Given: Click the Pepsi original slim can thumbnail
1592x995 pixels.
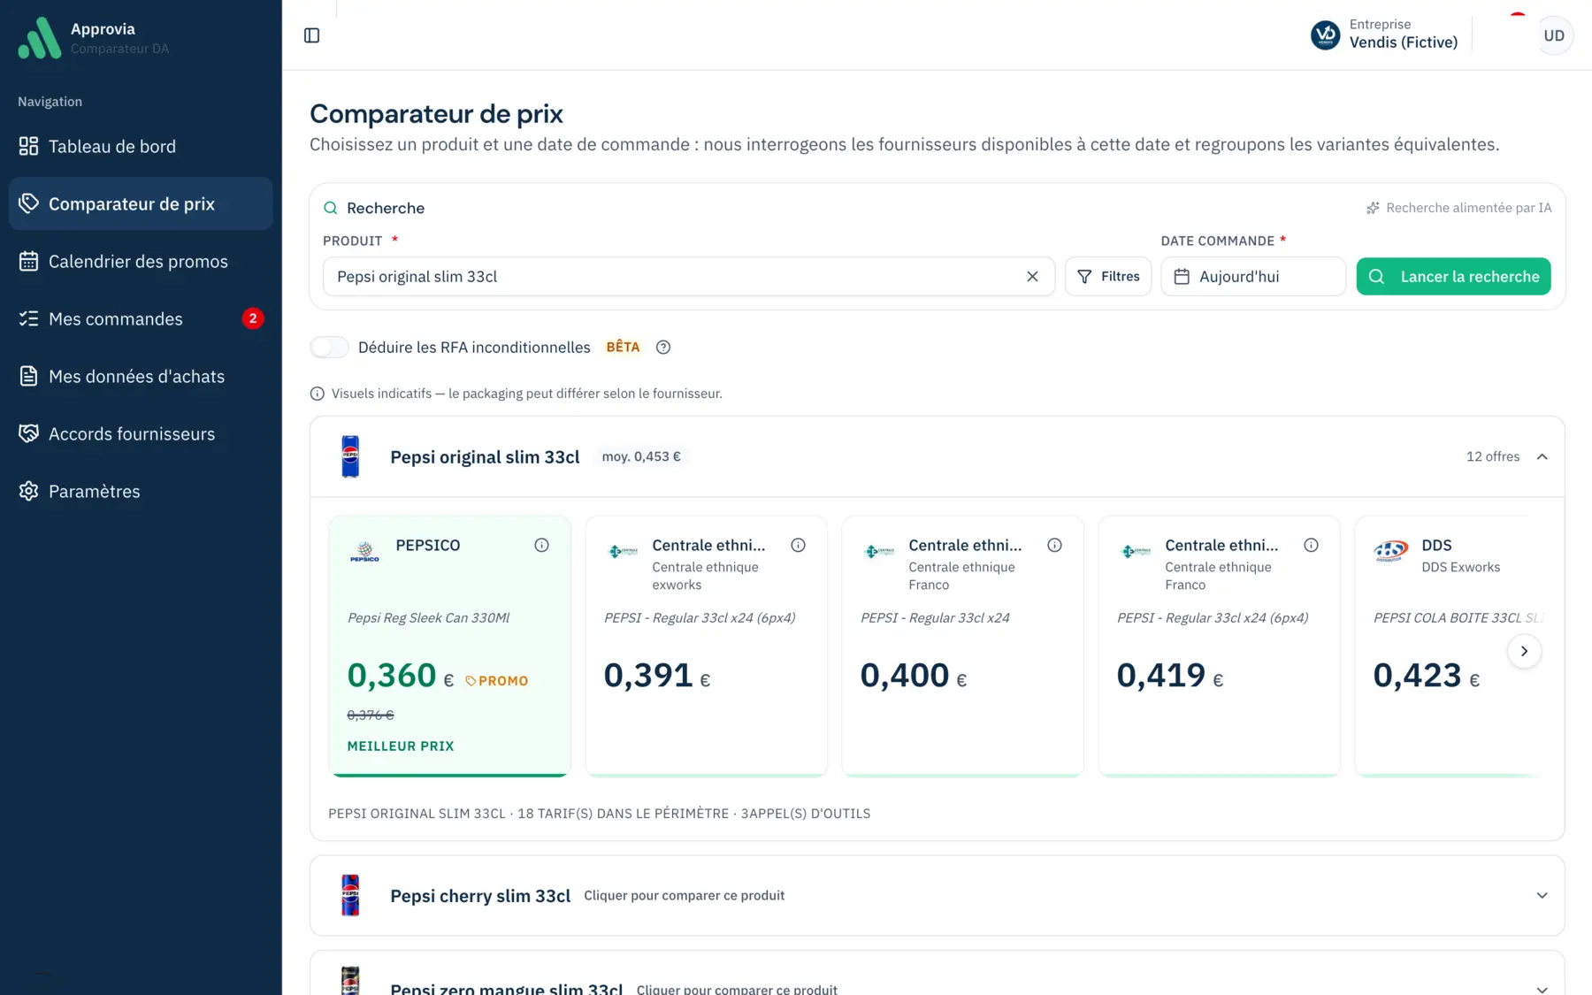Looking at the screenshot, I should pos(350,456).
